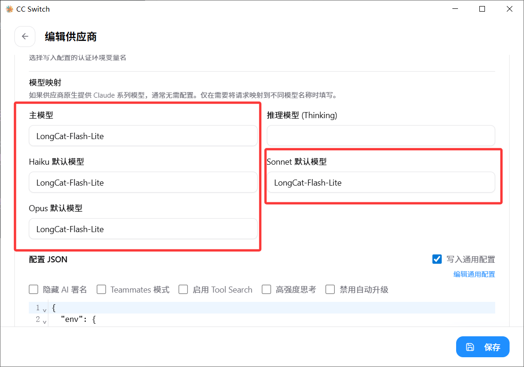
Task: Close the CC Switch window
Action: [x=509, y=9]
